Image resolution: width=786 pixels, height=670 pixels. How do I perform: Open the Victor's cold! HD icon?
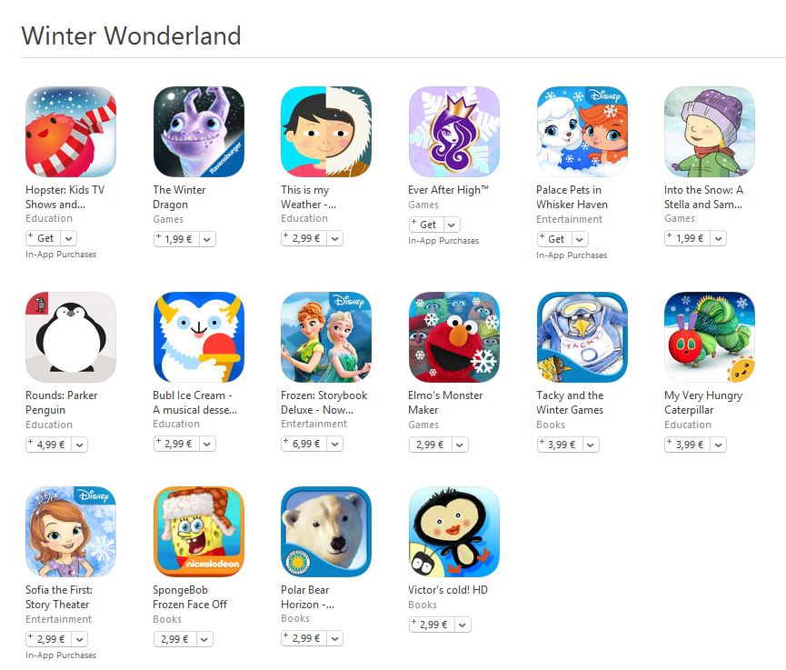(454, 532)
